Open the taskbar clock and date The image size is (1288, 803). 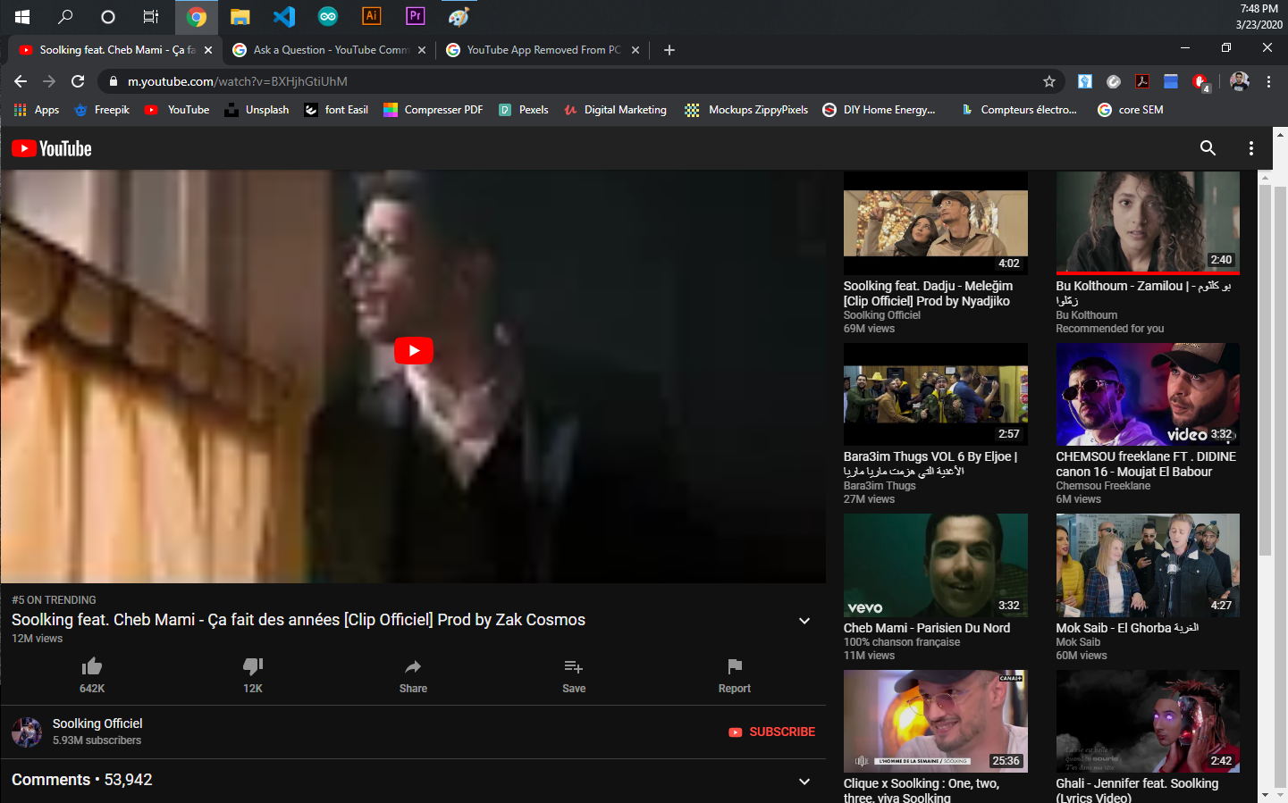[x=1259, y=17]
